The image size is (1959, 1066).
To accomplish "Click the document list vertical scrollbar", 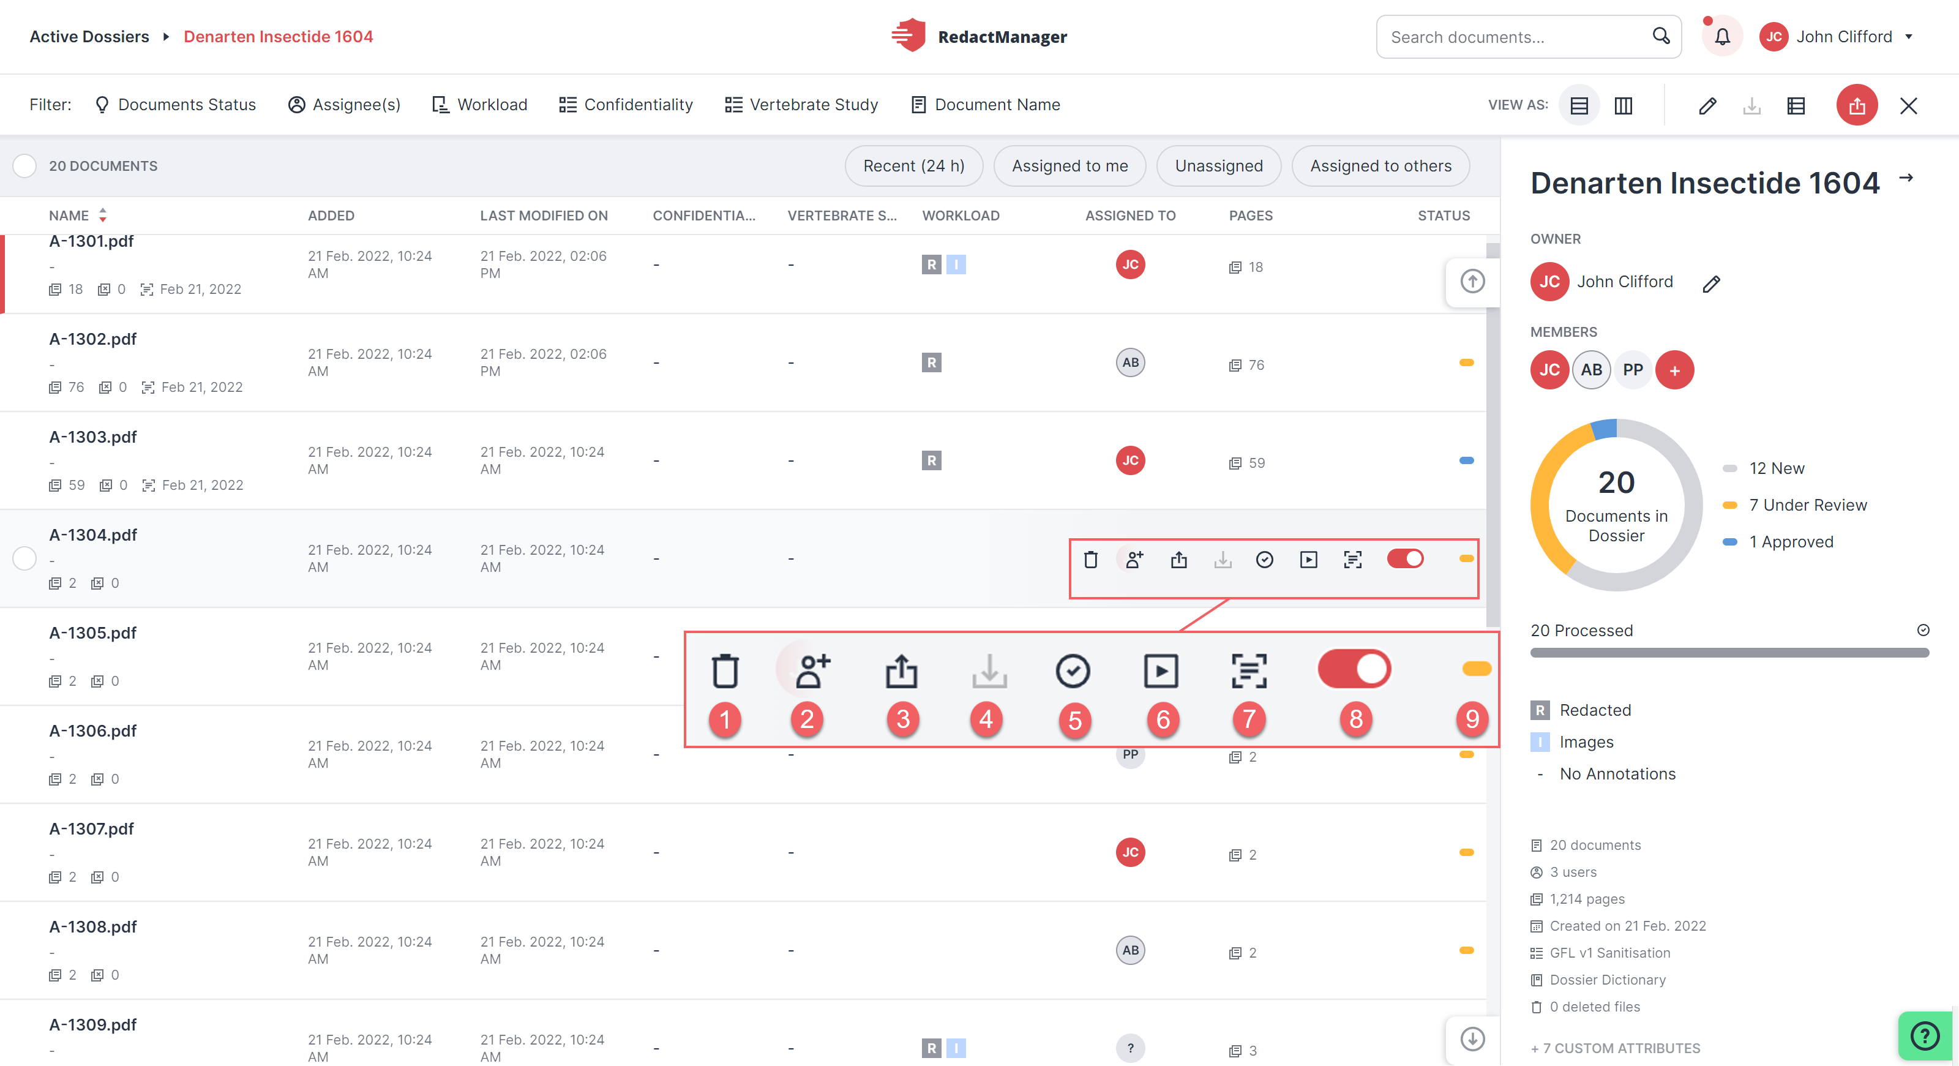I will (1493, 434).
